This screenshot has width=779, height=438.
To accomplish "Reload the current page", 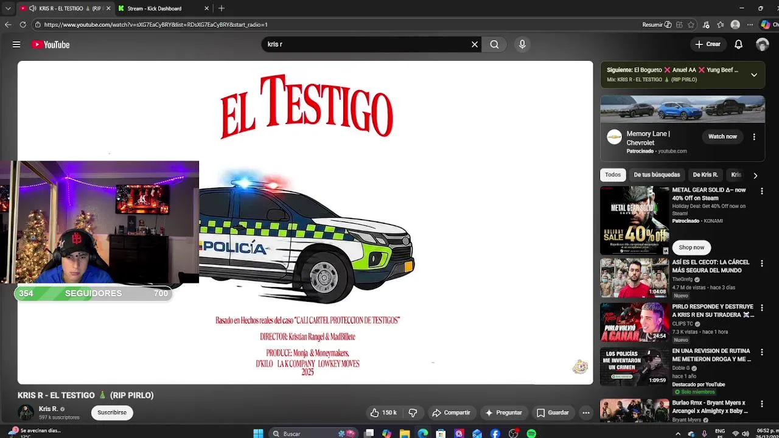I will (23, 24).
